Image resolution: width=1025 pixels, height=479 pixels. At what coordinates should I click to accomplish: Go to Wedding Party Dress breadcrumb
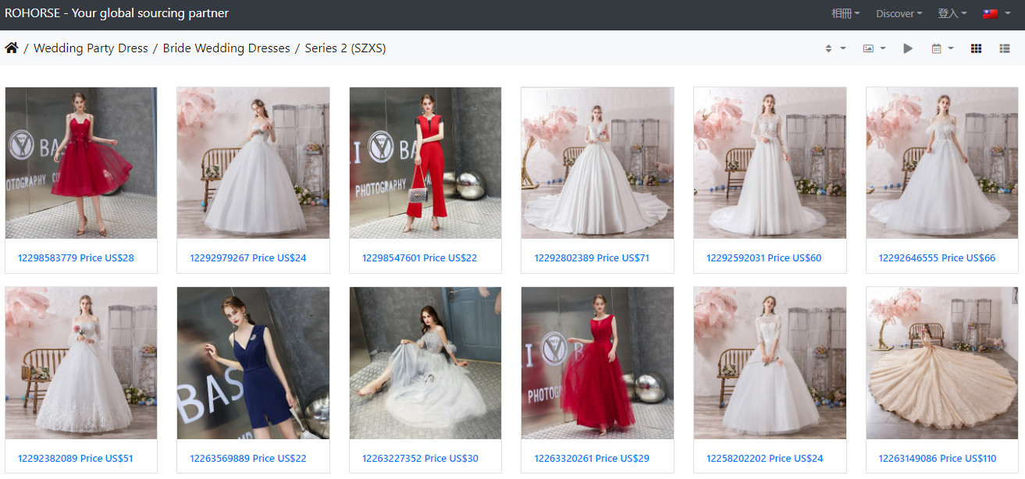click(x=91, y=48)
